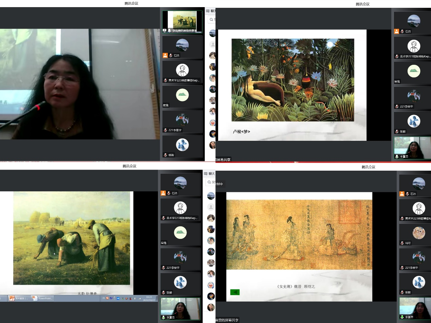This screenshot has height=323, width=431.
Task: Focus chat search box in top-left capture
Action: pos(212,19)
